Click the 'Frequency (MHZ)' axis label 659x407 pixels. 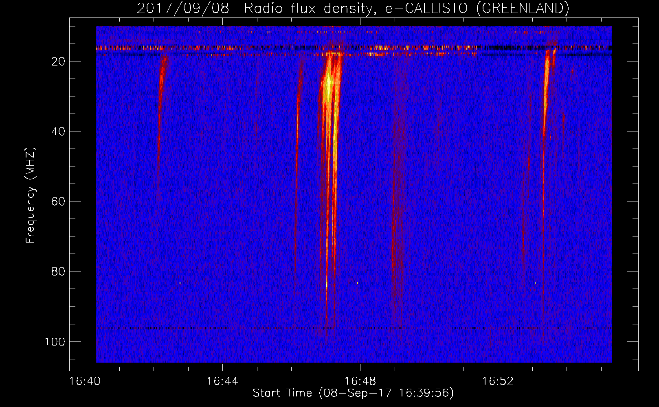point(31,195)
